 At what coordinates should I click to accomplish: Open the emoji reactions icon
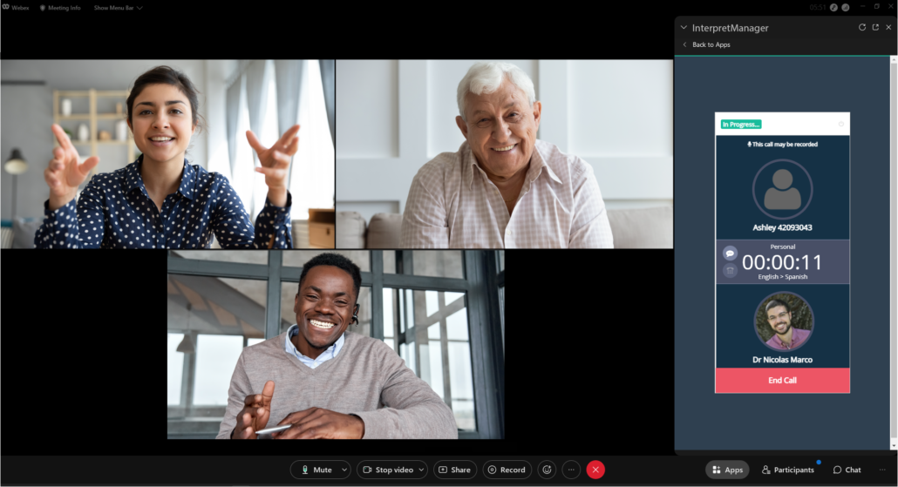[547, 470]
